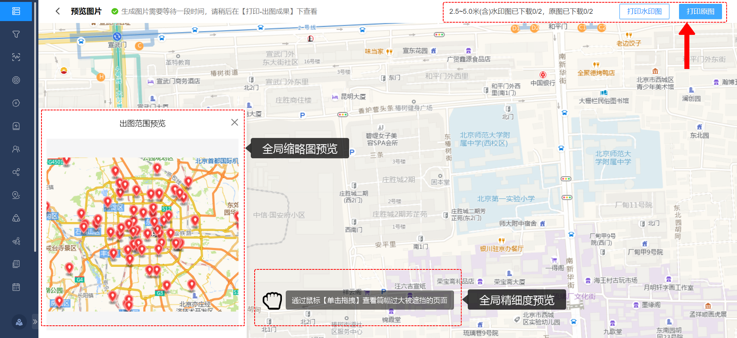Click the 碧缇女子美容SPA会所 label
This screenshot has width=737, height=338.
pyautogui.click(x=381, y=139)
